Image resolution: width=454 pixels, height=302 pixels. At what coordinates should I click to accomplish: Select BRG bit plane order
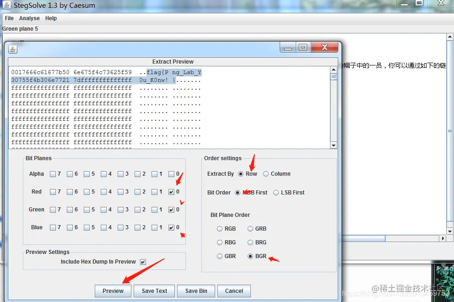coord(250,243)
